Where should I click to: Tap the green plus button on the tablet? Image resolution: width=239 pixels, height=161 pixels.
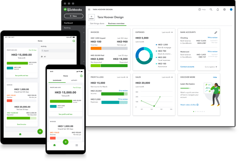point(40,131)
